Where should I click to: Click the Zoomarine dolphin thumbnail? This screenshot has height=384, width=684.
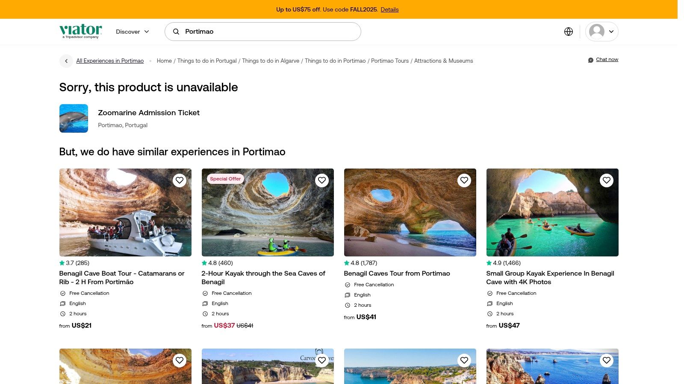[74, 118]
